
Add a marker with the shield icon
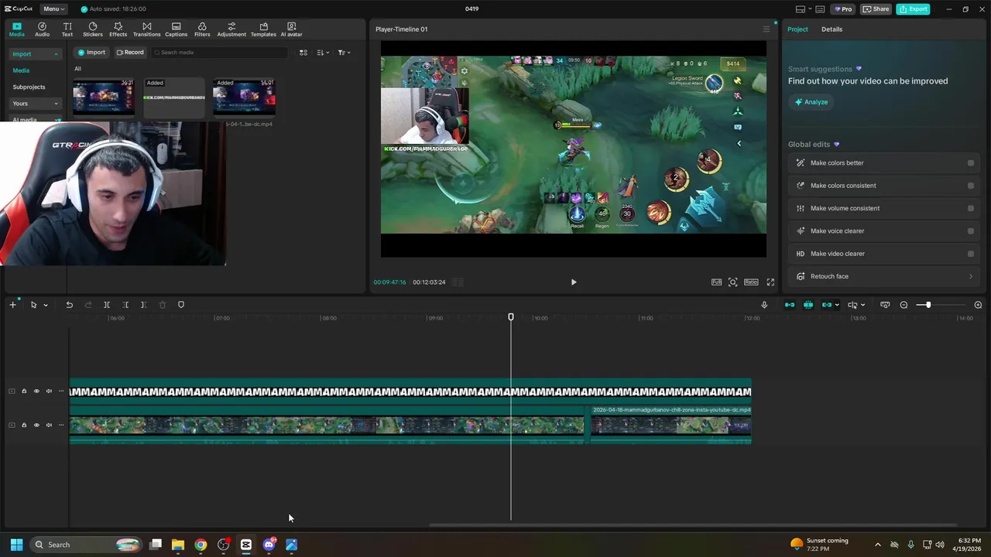pos(181,305)
